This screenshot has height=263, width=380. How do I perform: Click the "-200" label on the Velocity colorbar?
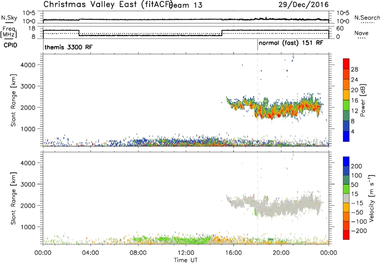(359, 231)
